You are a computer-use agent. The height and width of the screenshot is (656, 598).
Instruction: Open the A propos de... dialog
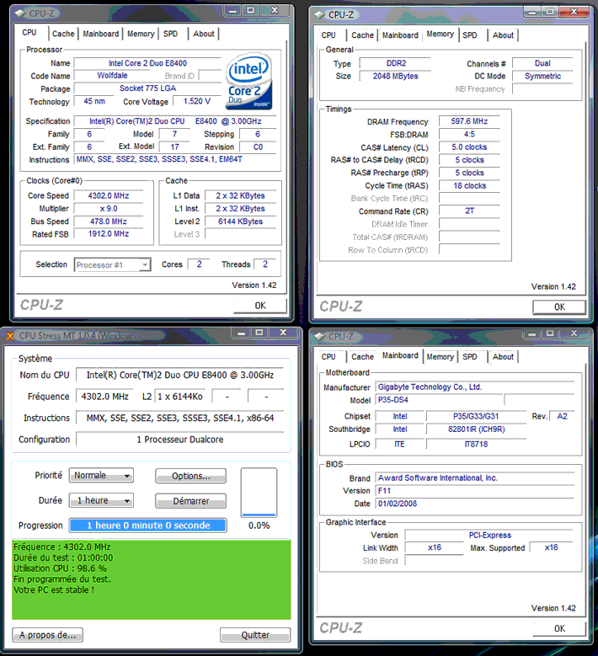(48, 635)
